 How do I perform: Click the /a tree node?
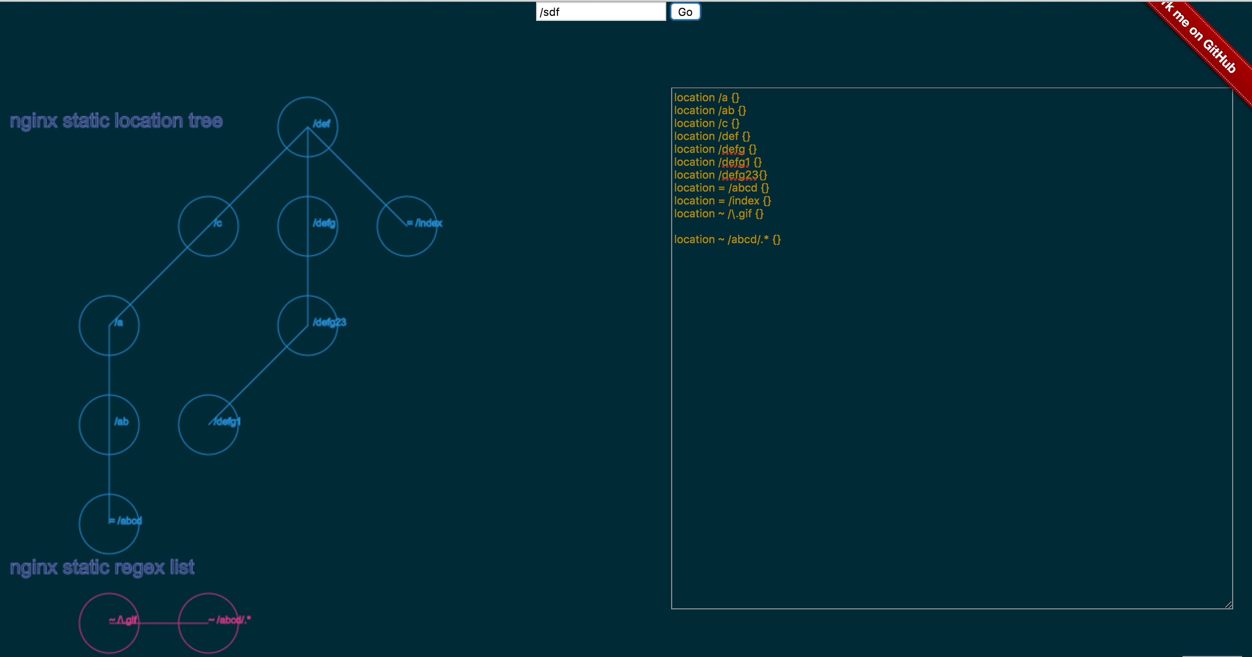pyautogui.click(x=109, y=326)
